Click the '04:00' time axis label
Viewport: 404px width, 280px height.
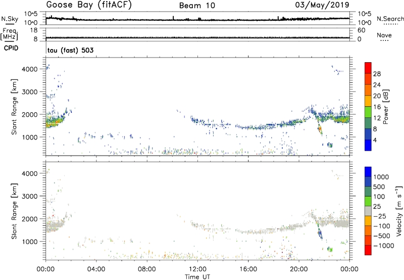click(96, 269)
